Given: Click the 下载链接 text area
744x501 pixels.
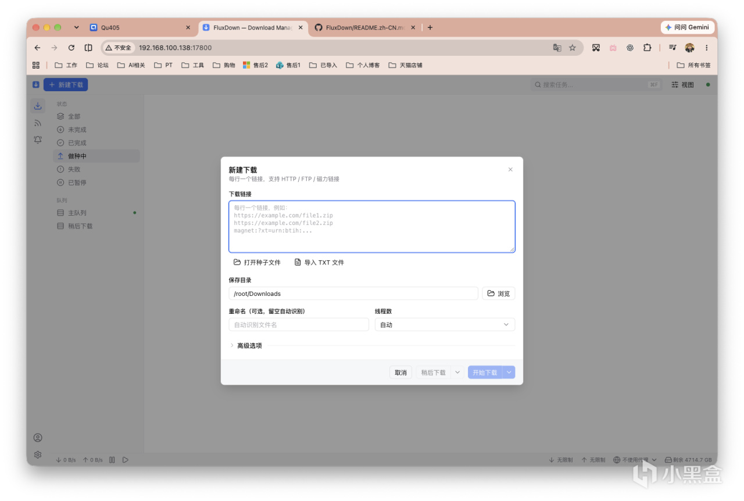Looking at the screenshot, I should 372,227.
